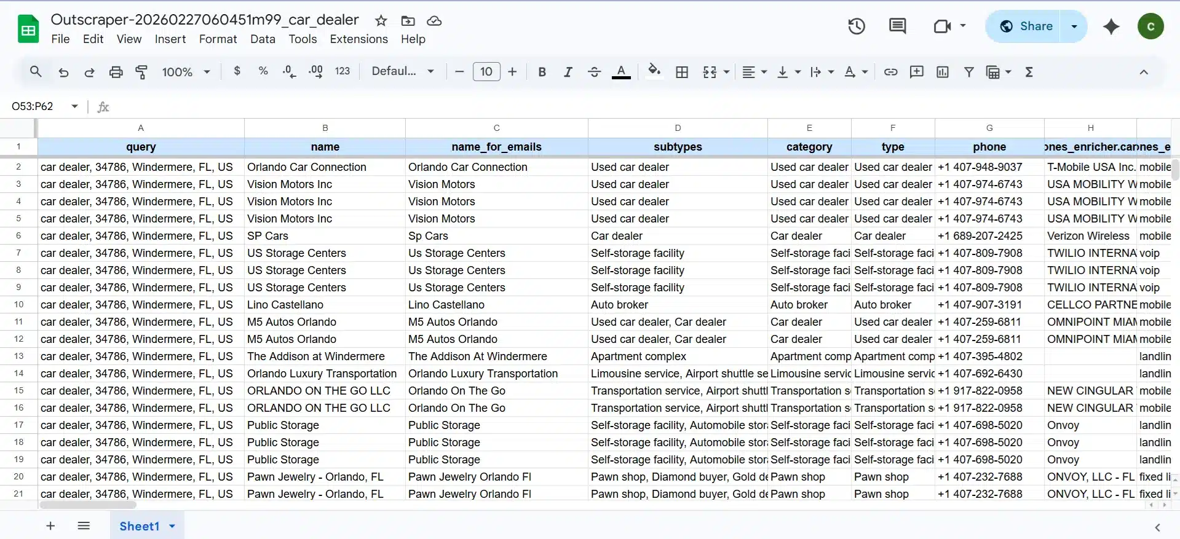The height and width of the screenshot is (539, 1180).
Task: Expand the zoom level 100% dropdown
Action: coord(186,72)
